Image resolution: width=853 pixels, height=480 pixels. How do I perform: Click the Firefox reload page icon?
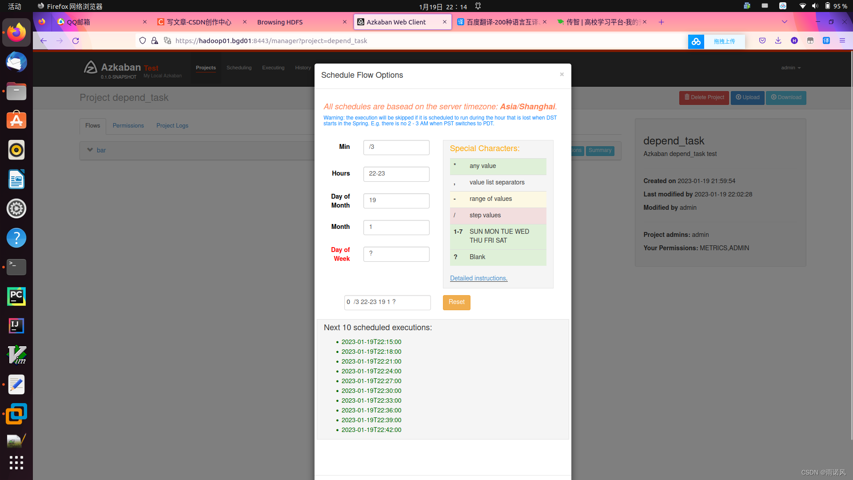tap(76, 41)
